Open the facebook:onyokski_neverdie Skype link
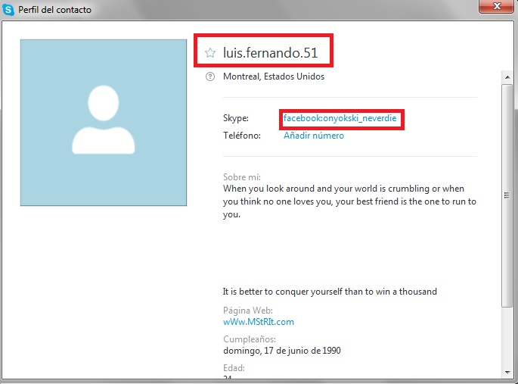The image size is (518, 384). point(340,118)
